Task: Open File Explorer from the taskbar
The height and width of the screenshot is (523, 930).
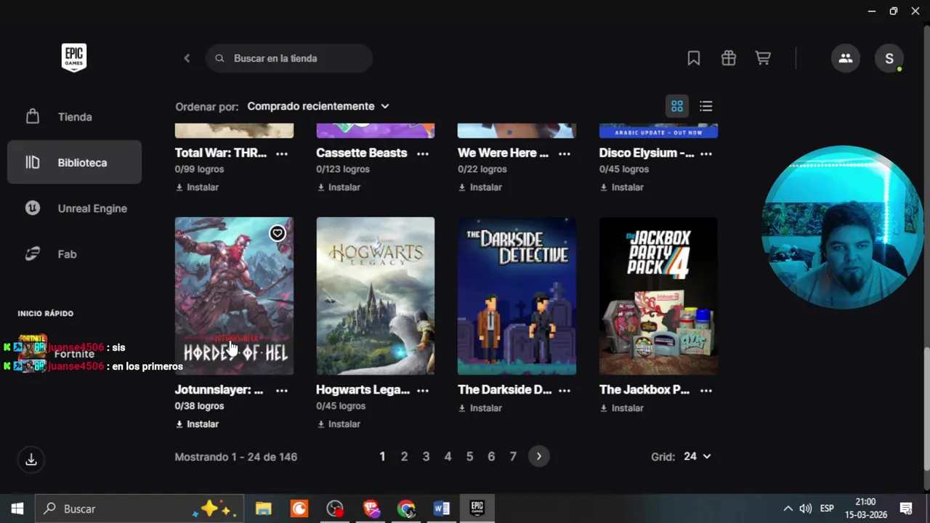Action: coord(263,508)
